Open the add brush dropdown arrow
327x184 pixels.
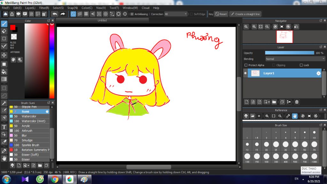(28, 166)
